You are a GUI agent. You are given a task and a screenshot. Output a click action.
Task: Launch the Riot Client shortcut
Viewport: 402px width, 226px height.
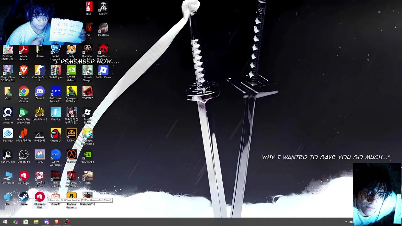point(24,177)
